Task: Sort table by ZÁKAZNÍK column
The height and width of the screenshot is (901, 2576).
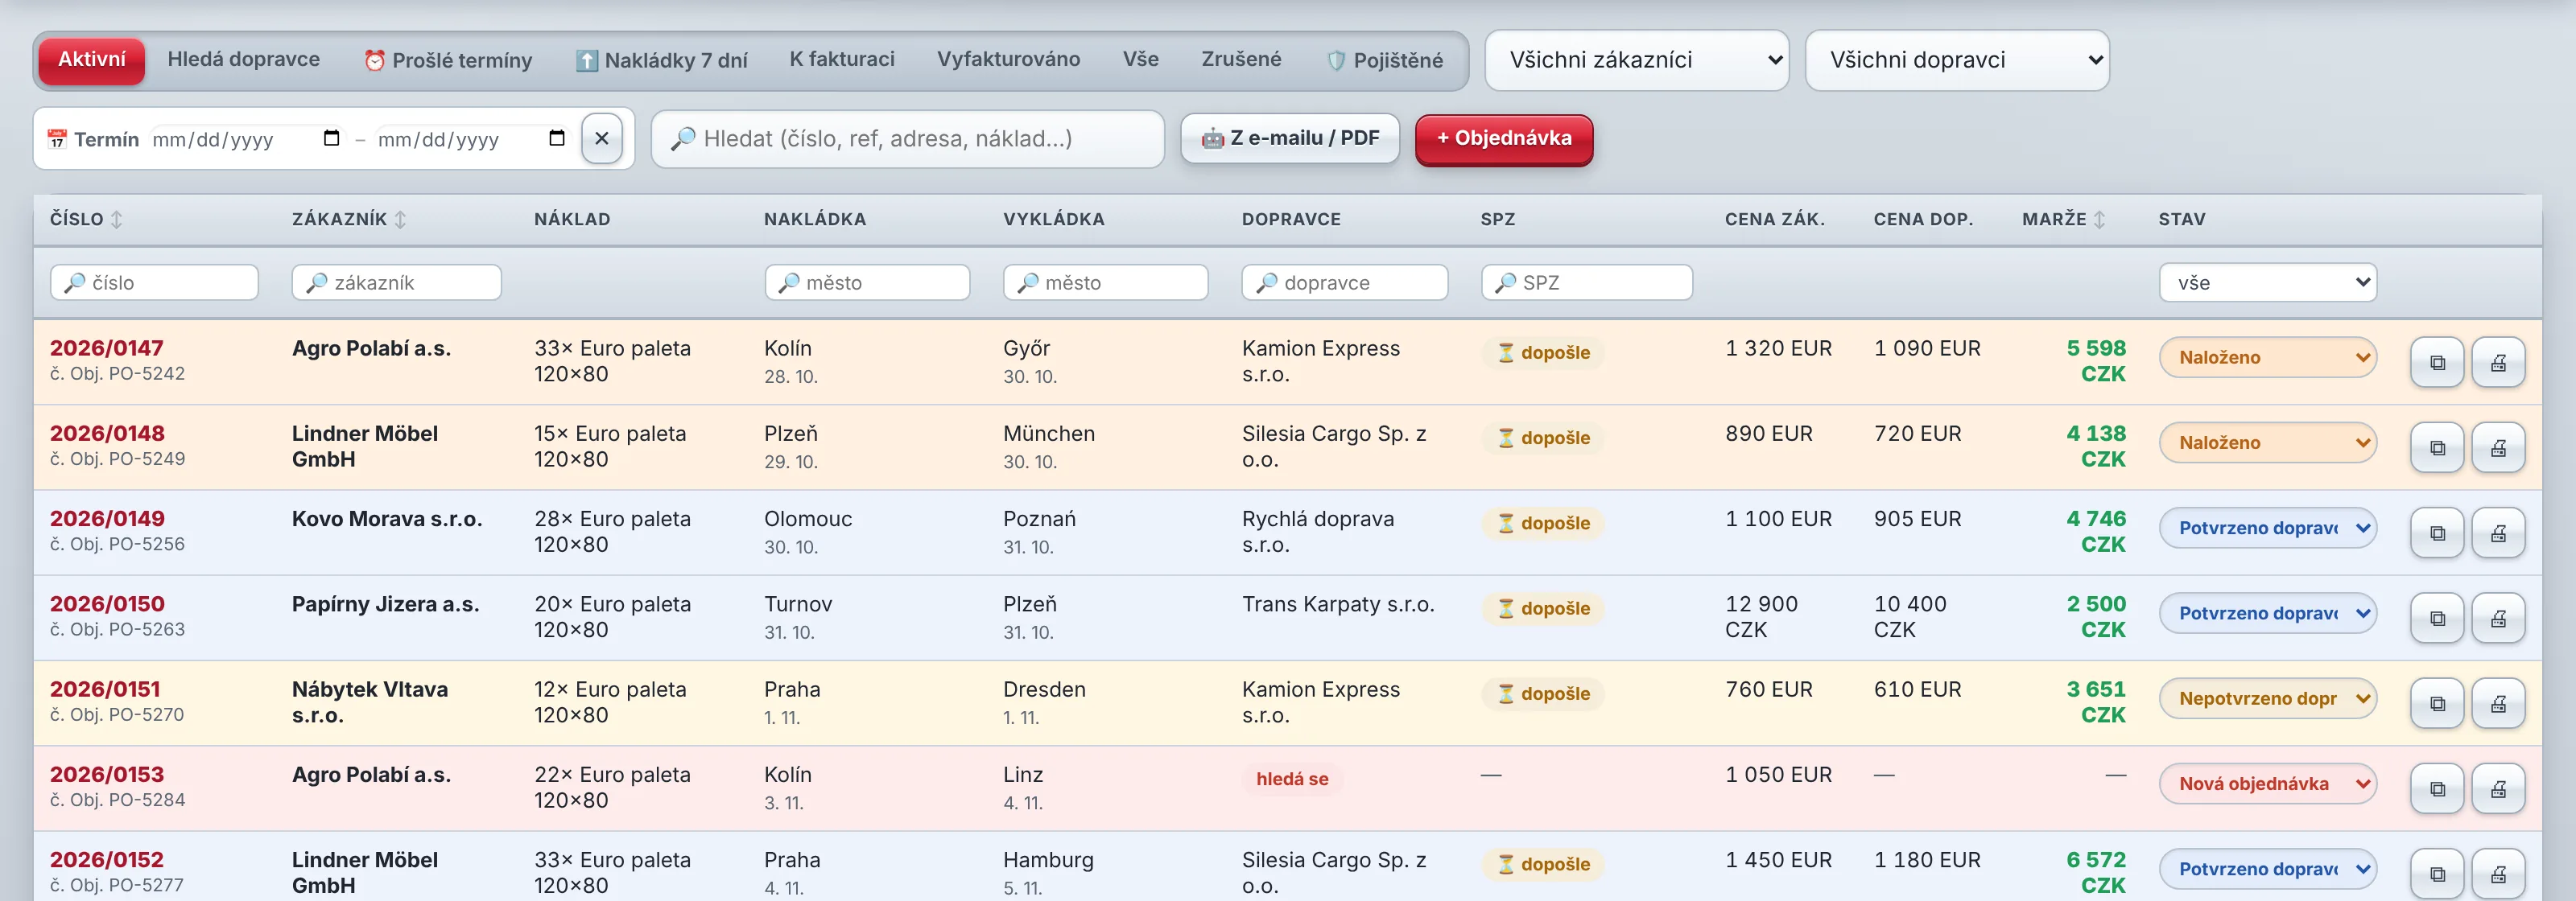Action: coord(349,219)
